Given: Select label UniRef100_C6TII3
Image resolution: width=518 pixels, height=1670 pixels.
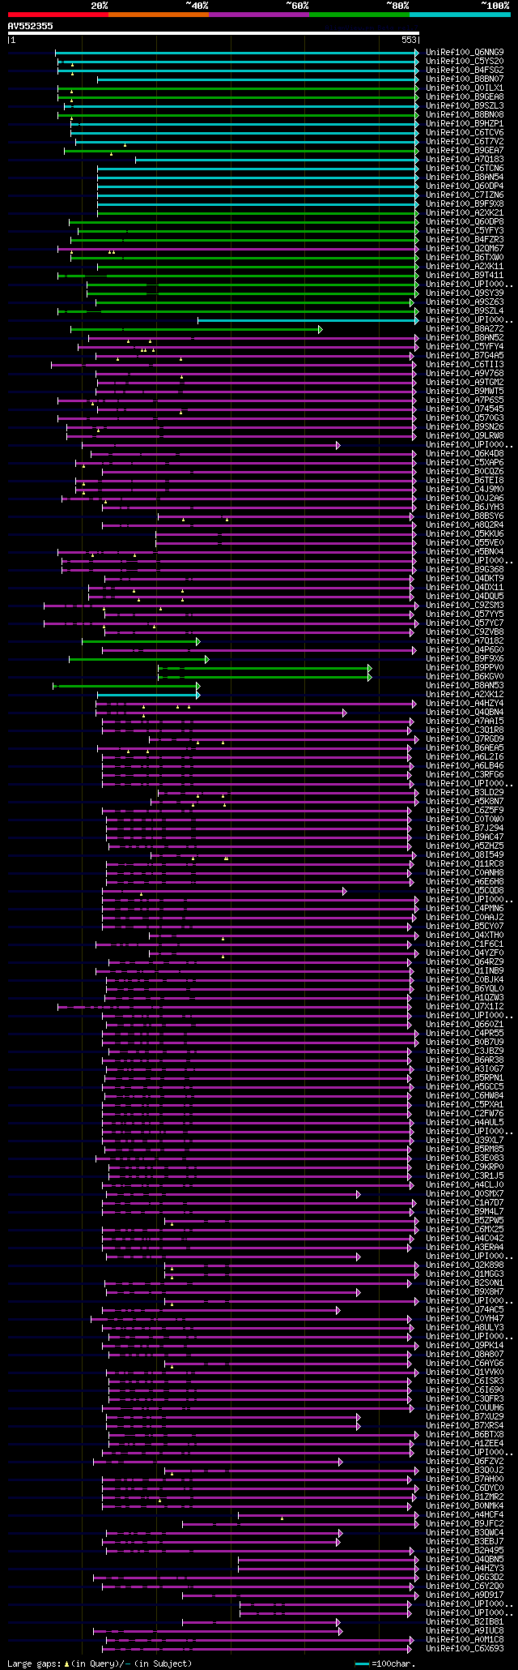Looking at the screenshot, I should [465, 365].
